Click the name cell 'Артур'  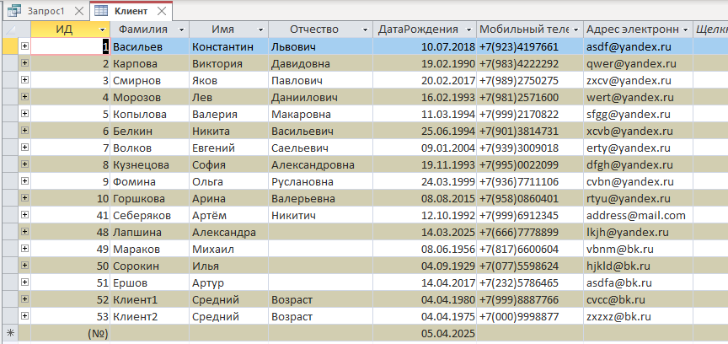pos(228,283)
